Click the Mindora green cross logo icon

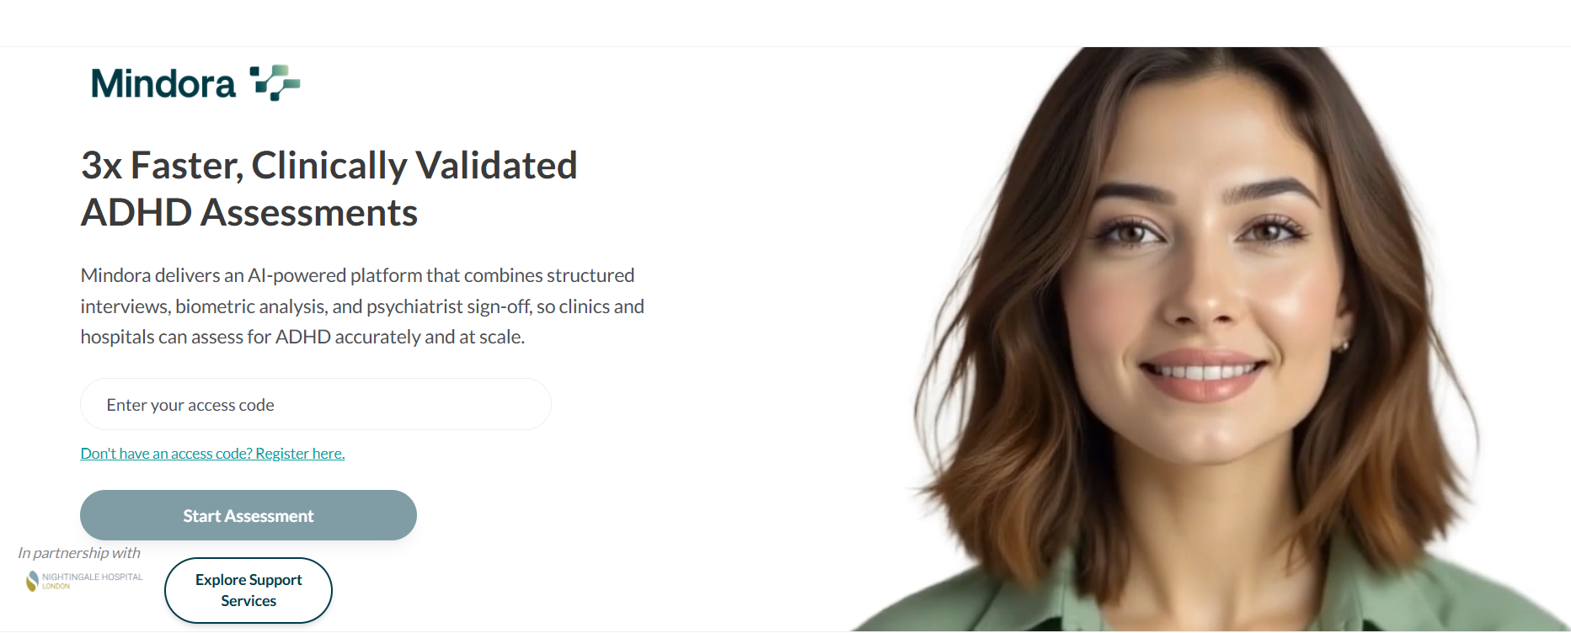pos(275,82)
